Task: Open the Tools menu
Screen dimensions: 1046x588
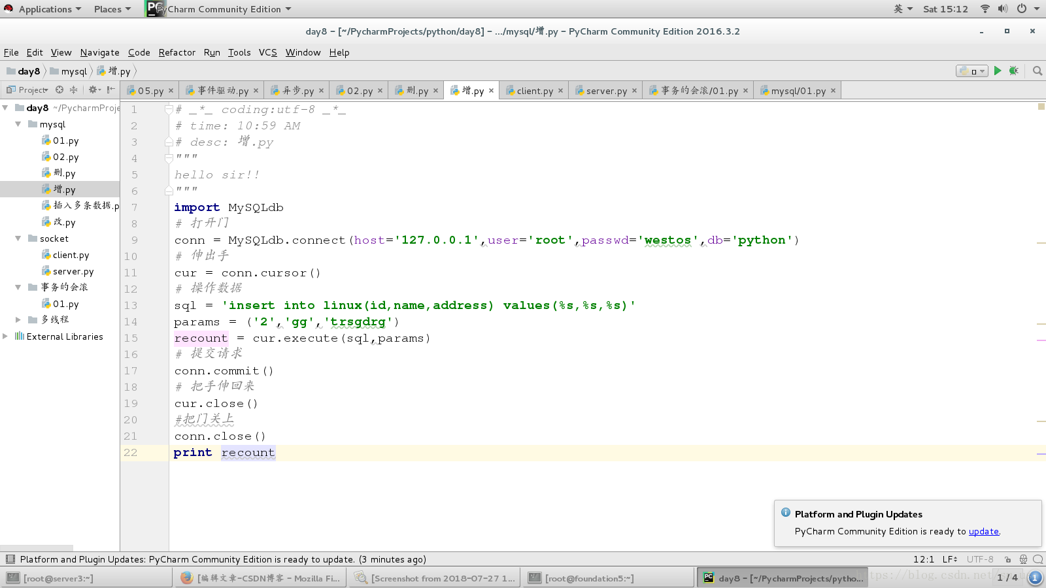Action: click(239, 52)
